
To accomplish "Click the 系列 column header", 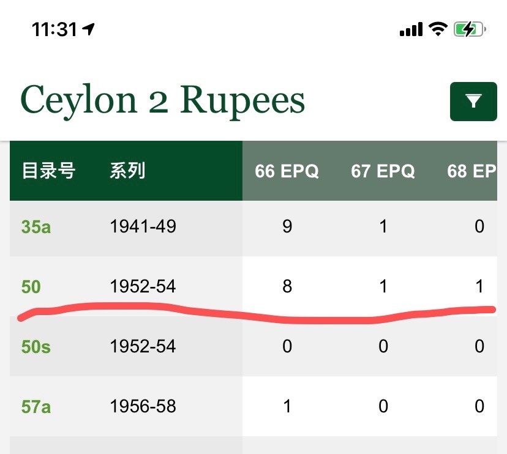I will (x=127, y=171).
